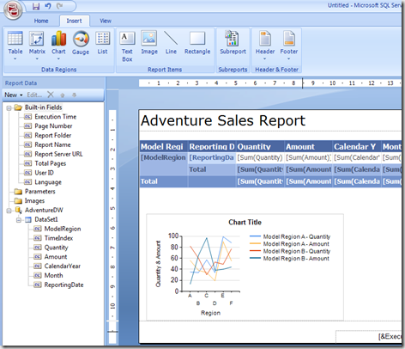The height and width of the screenshot is (349, 405).
Task: Click the Redo icon in quick access toolbar
Action: [x=59, y=6]
